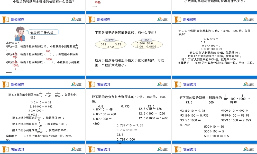Click the cartoon boy with red scarf
The image size is (257, 154).
coord(20,34)
